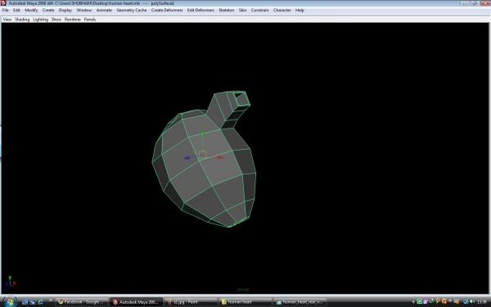
Task: Open the Constrain menu
Action: (260, 10)
